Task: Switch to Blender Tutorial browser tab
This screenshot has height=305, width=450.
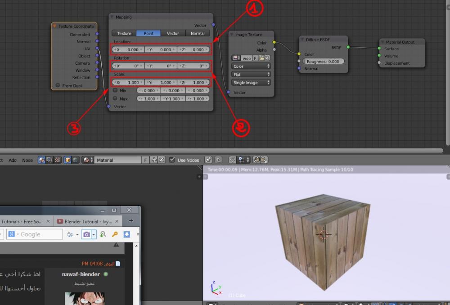Action: pos(87,221)
